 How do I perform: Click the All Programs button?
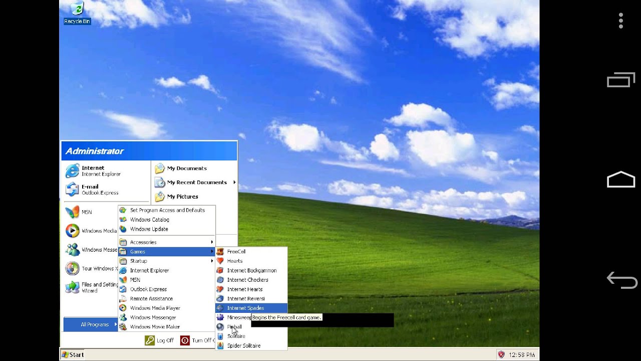click(x=91, y=324)
